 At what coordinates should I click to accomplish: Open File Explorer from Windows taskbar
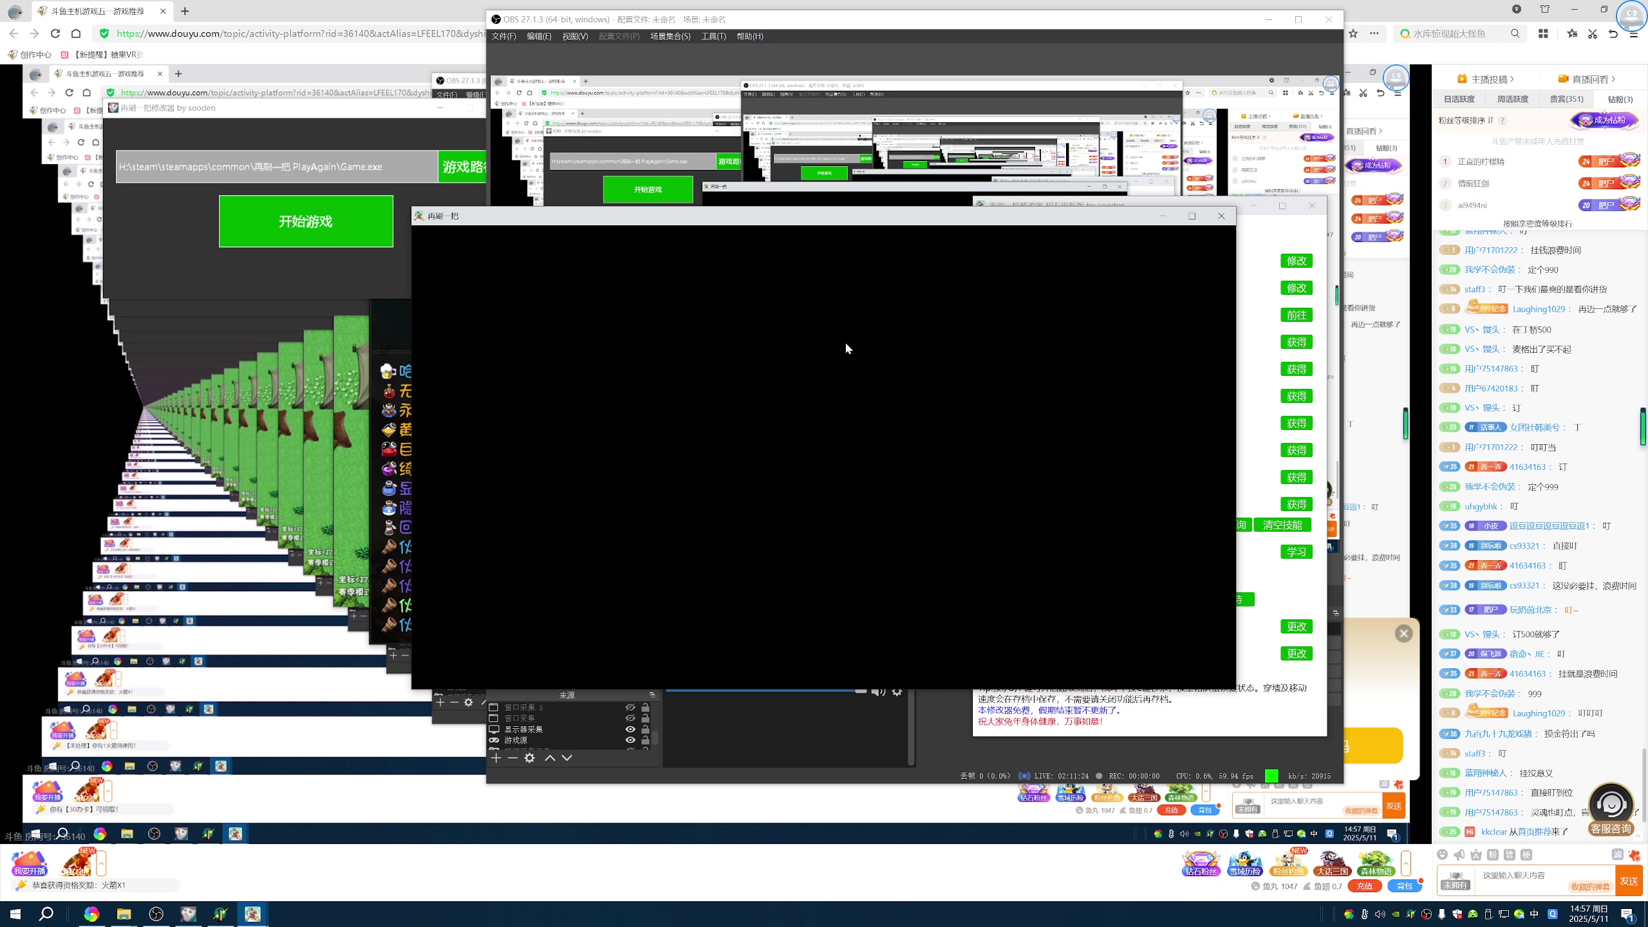click(x=124, y=913)
